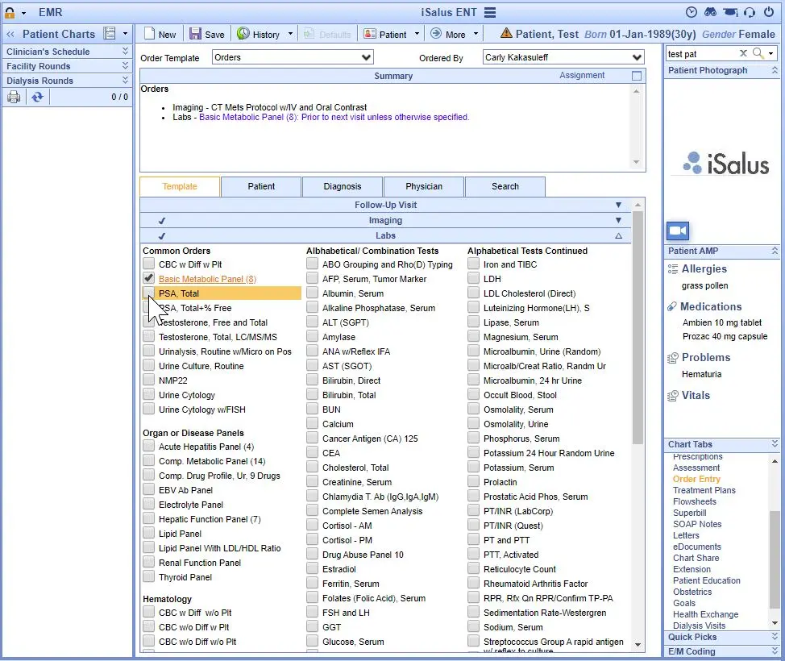Screen dimensions: 785x661
Task: Click the headset support icon
Action: [x=748, y=11]
